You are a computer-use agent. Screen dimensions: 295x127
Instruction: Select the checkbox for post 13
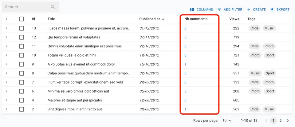coord(22,28)
